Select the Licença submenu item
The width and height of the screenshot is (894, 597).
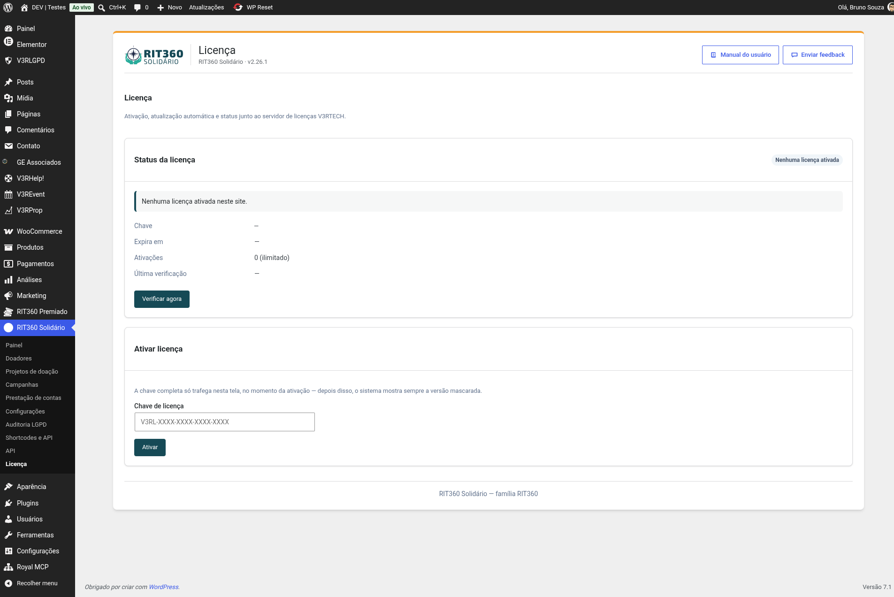click(x=16, y=464)
